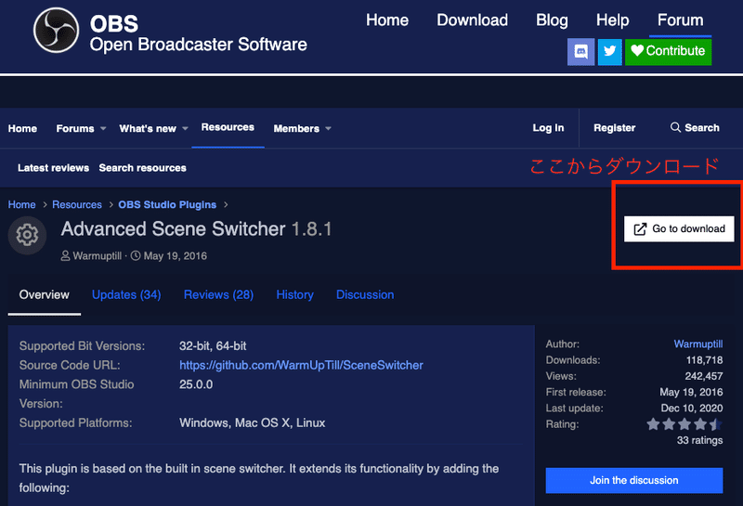Click the green Contribute button
Screen dimensions: 743x506
click(x=668, y=52)
